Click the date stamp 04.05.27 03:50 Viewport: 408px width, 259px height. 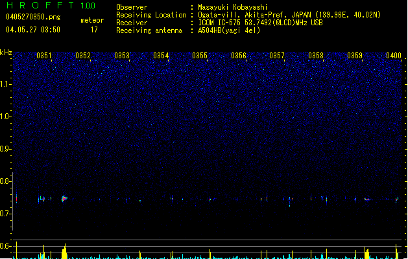point(33,30)
